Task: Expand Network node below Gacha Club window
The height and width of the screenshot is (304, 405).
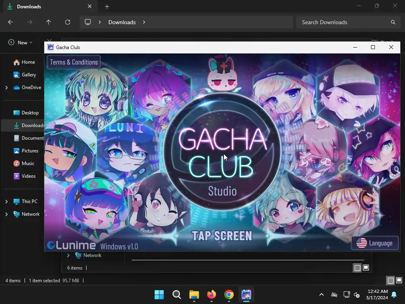Action: click(x=68, y=255)
